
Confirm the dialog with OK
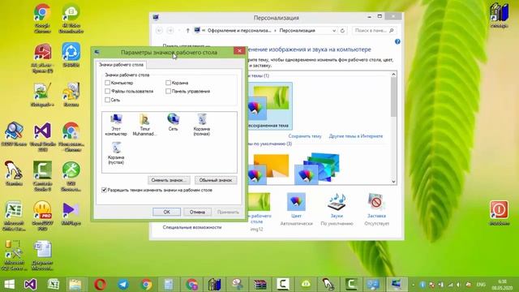pos(166,212)
